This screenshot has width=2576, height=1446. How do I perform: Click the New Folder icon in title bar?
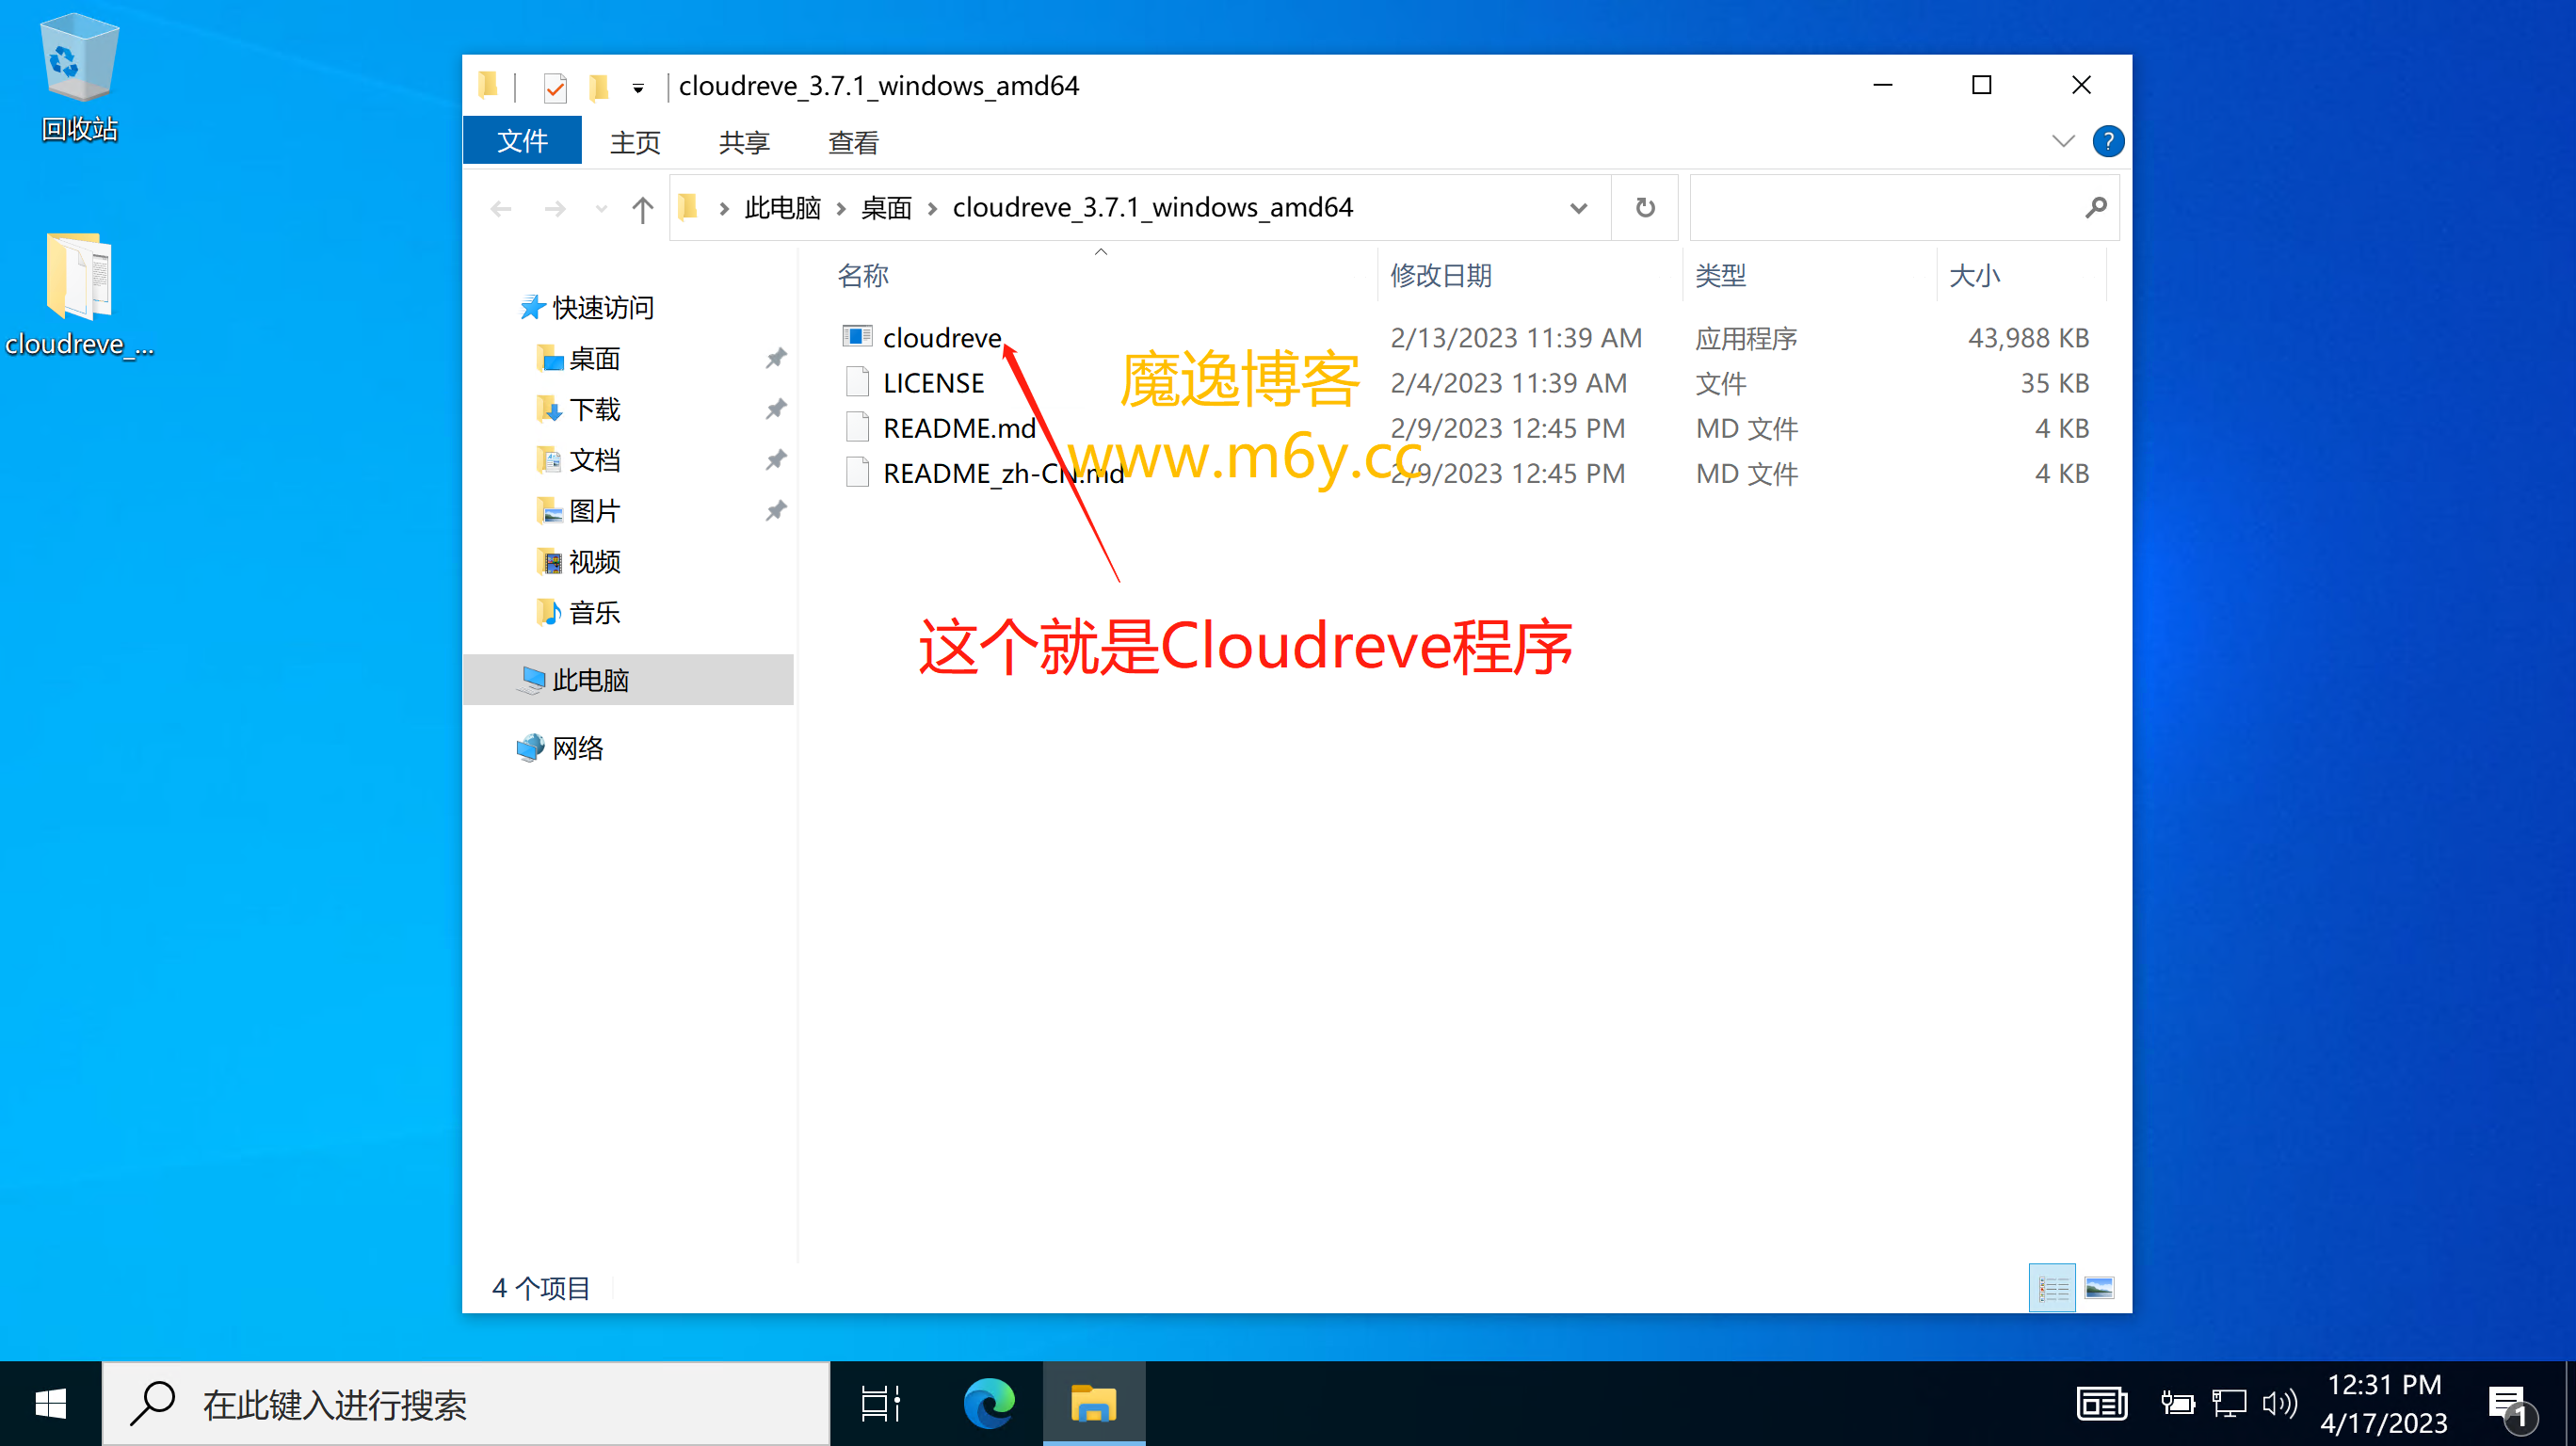coord(598,87)
